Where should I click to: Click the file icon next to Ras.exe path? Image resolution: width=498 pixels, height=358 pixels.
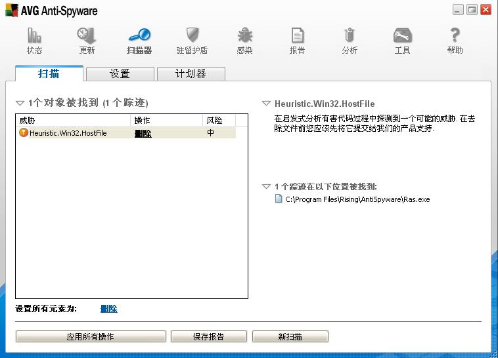279,199
